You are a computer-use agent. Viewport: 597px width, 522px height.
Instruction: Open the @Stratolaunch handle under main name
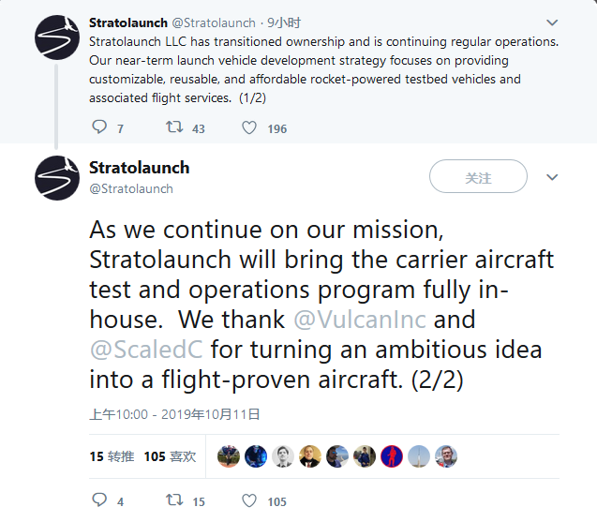pyautogui.click(x=131, y=188)
